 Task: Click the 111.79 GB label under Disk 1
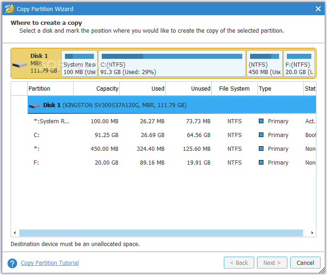[x=44, y=70]
